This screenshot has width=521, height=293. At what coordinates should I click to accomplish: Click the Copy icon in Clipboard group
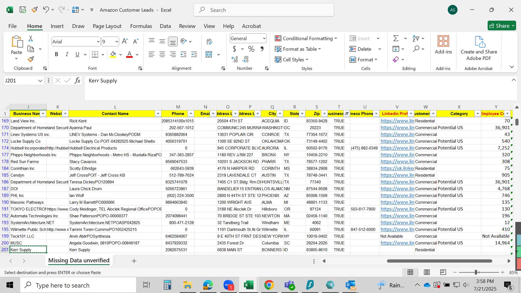point(31,49)
